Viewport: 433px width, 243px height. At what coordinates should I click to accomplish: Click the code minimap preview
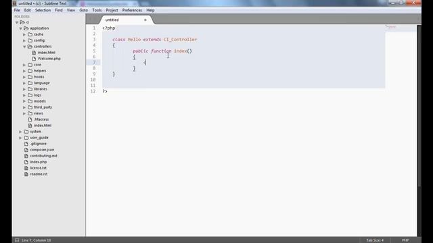391,27
